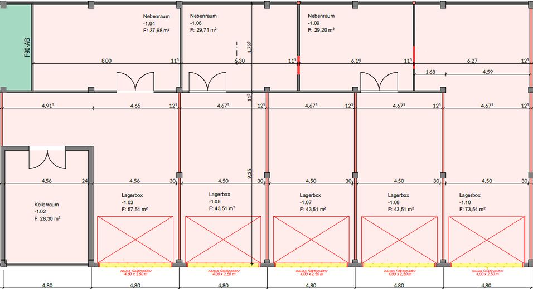Viewport: 533px width, 289px height.
Task: Click the area value F: 57,54 m²
Action: pyautogui.click(x=134, y=209)
